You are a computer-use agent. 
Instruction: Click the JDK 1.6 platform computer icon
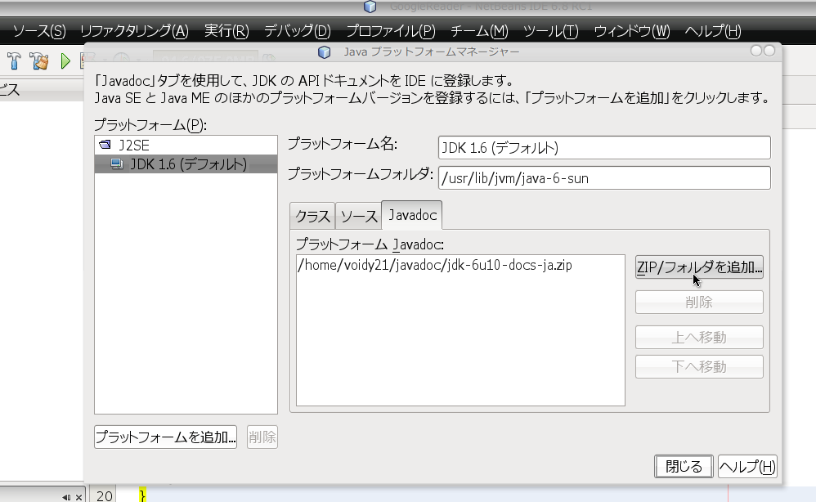117,164
